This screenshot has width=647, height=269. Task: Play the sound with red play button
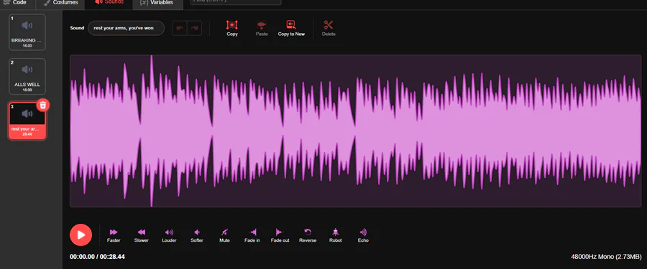pos(81,235)
